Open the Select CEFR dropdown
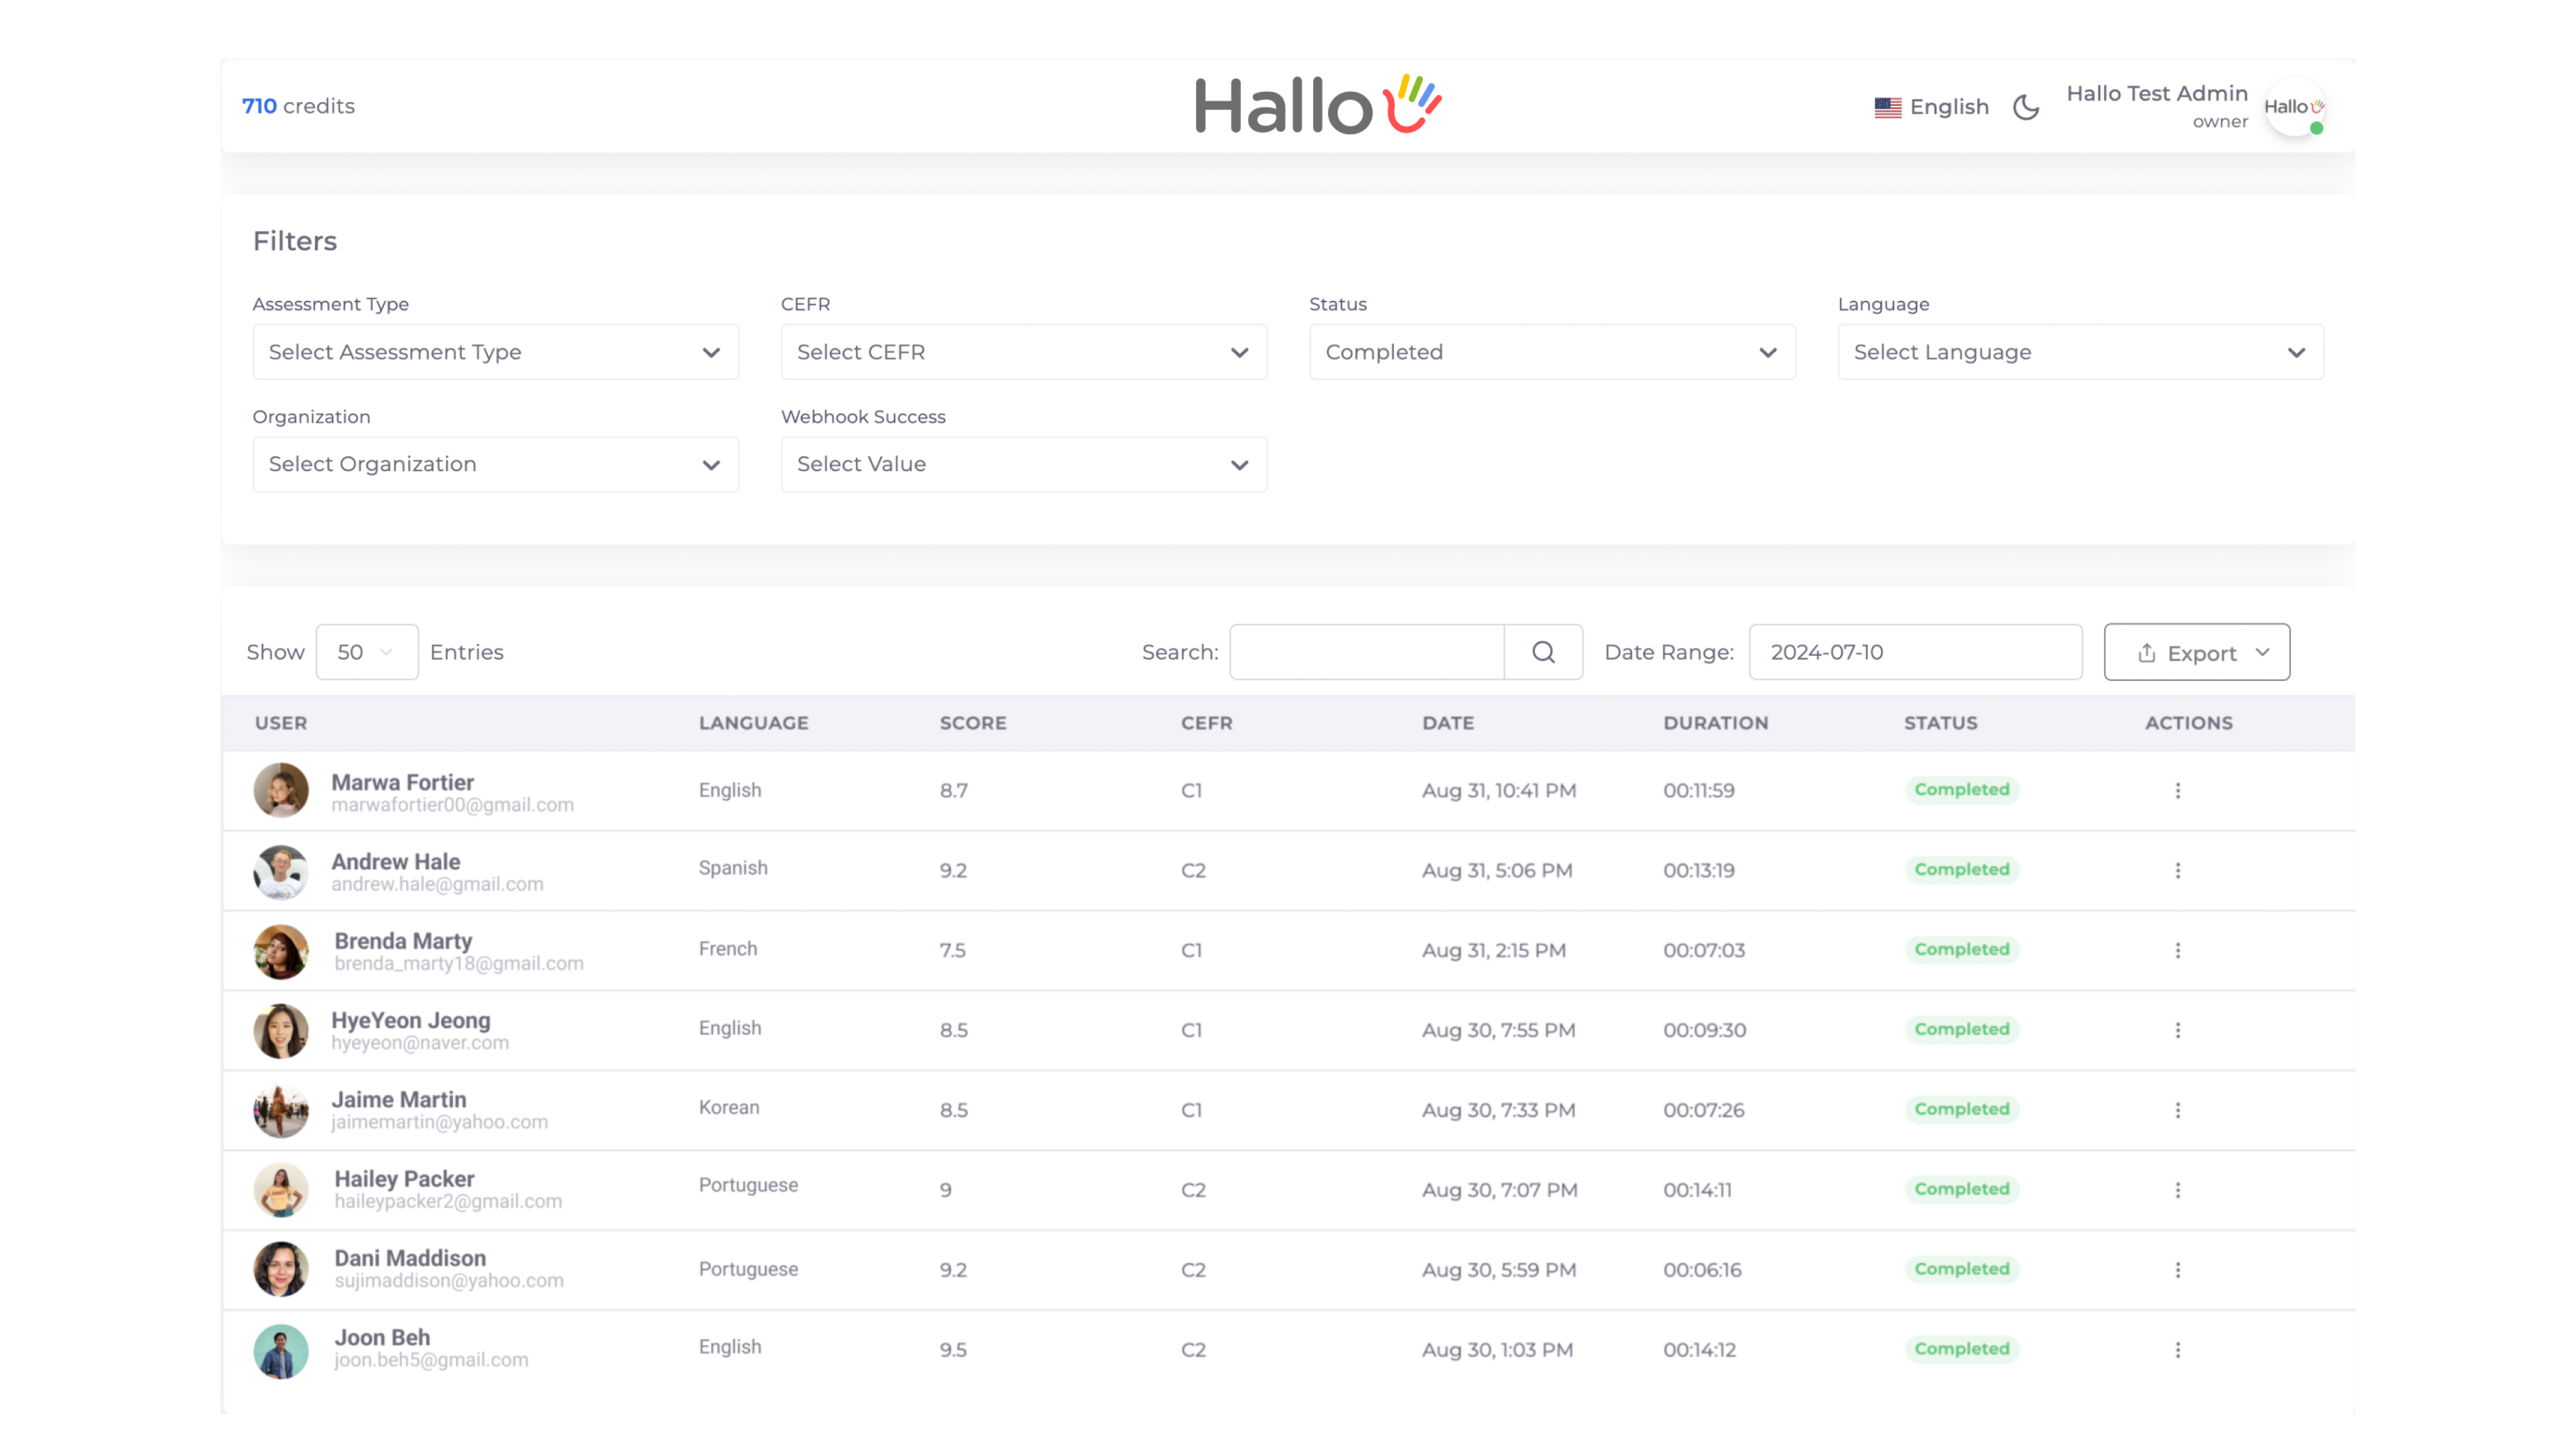 coord(1023,352)
